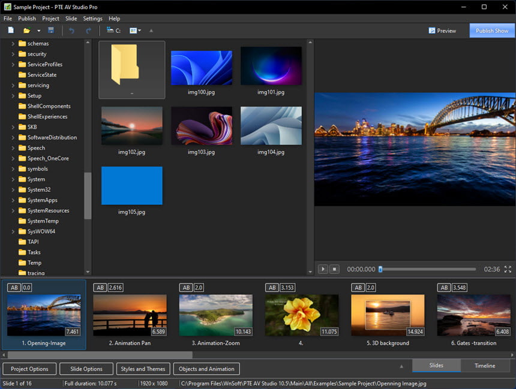This screenshot has width=516, height=389.
Task: Select the img103.jpg thumbnail
Action: (x=201, y=126)
